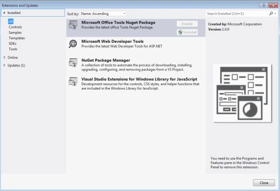Click the Extensions and Updates window title

[20, 5]
